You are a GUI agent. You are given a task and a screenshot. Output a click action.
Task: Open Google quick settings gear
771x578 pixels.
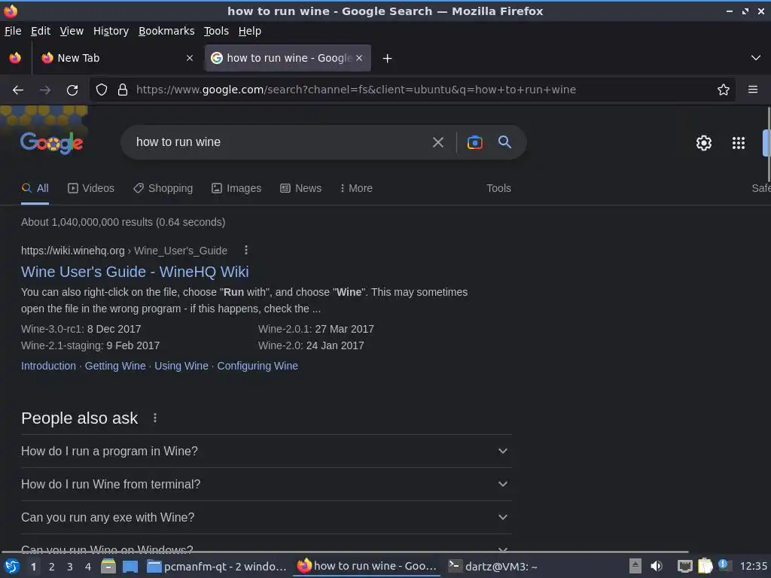tap(704, 143)
